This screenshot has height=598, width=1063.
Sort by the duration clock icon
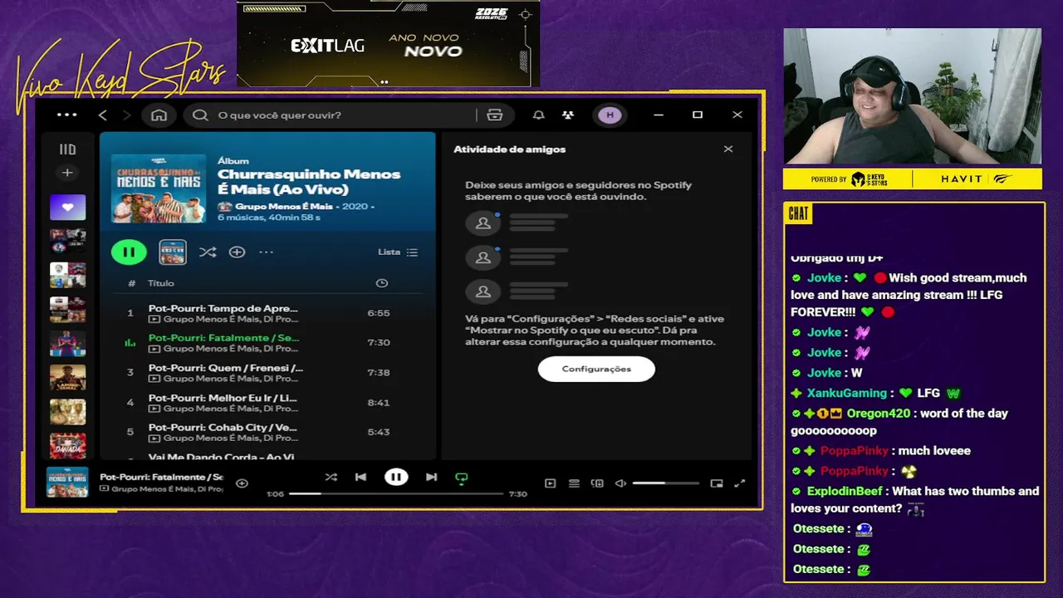(x=382, y=283)
